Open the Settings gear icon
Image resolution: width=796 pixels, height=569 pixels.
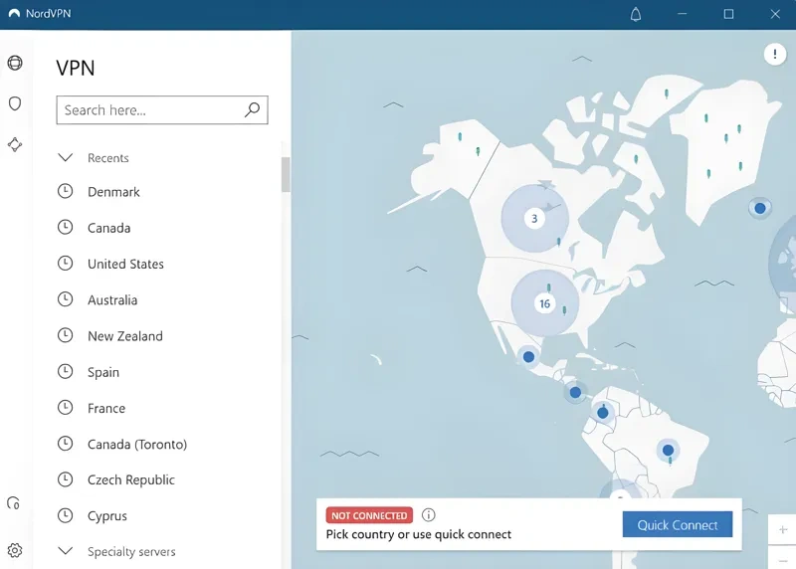point(15,550)
